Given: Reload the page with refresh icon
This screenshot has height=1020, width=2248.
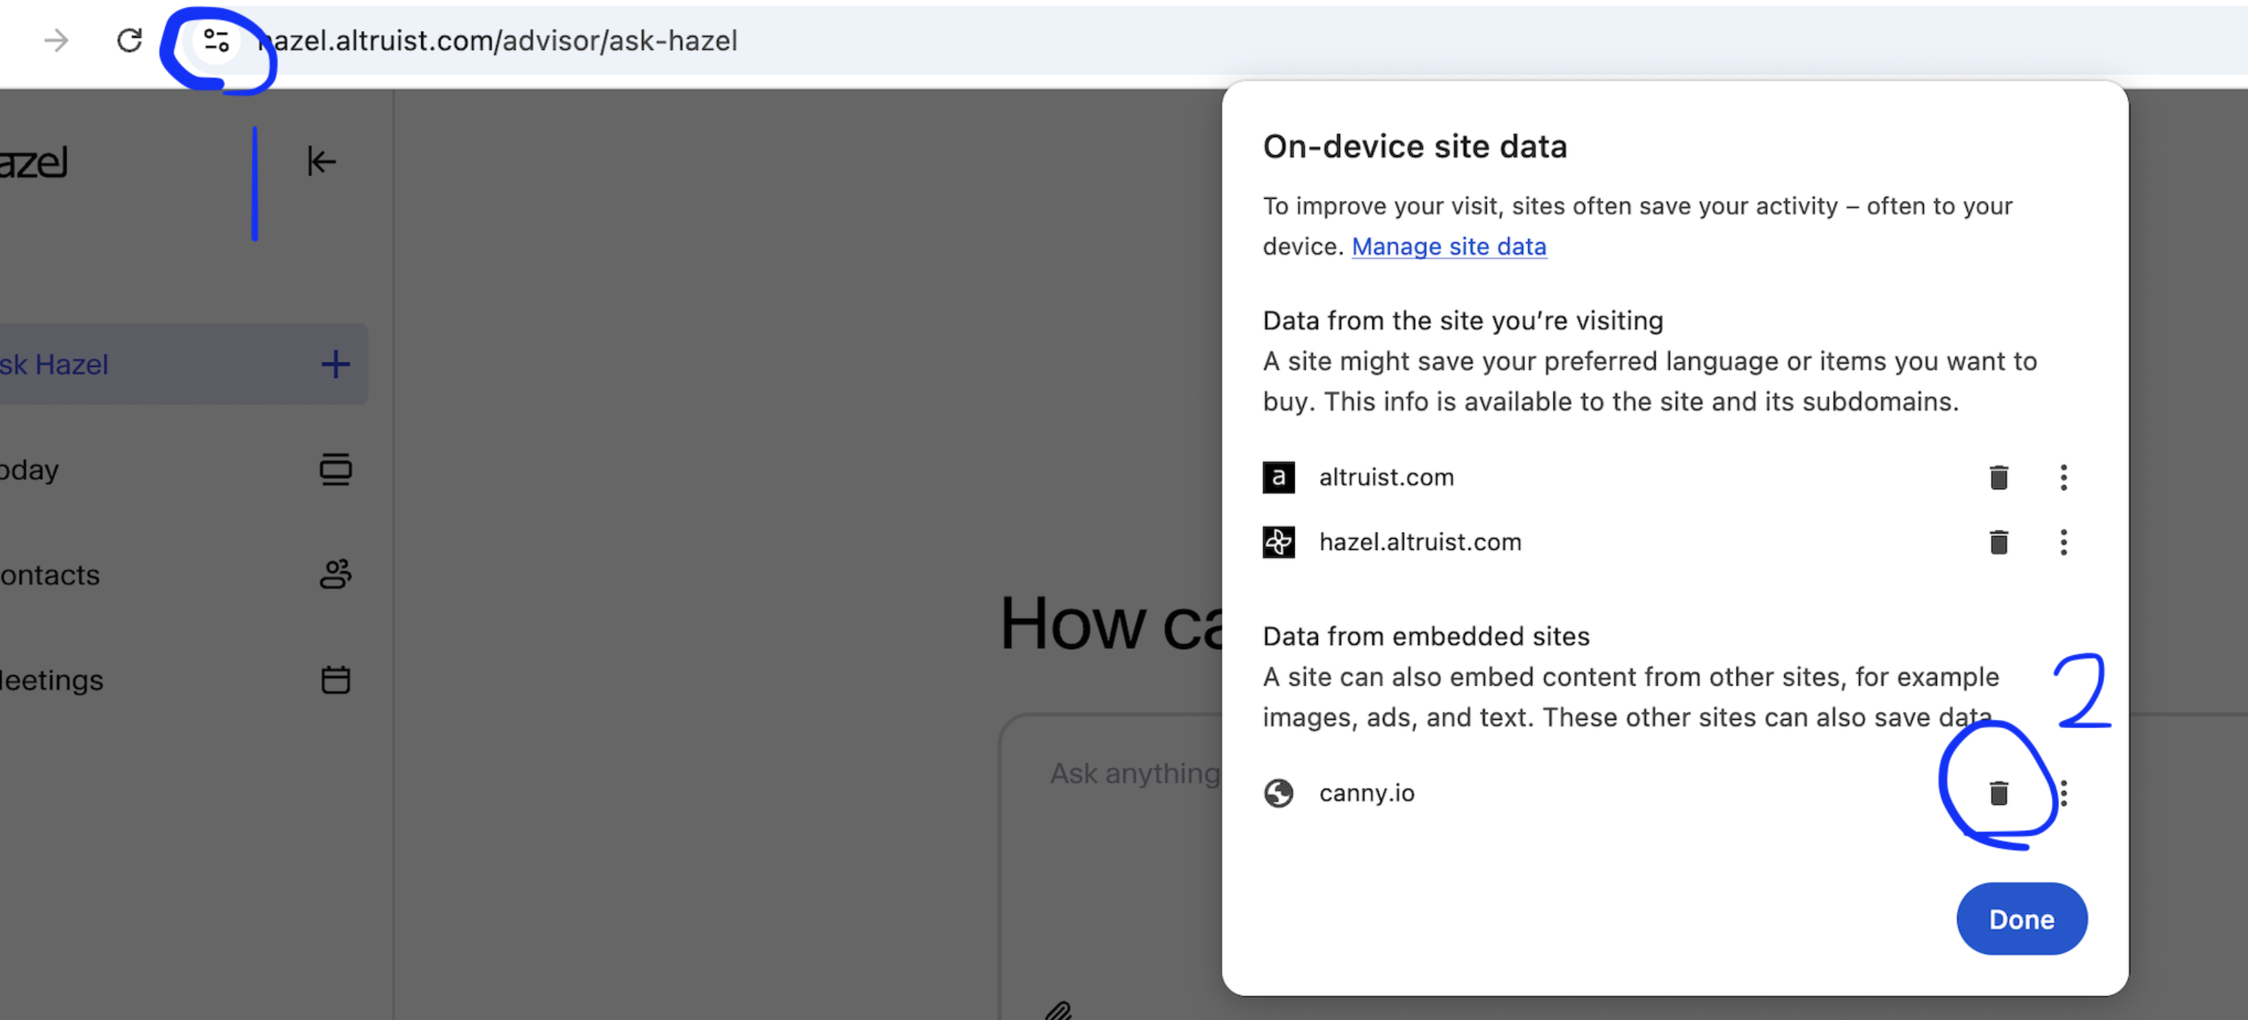Looking at the screenshot, I should 129,40.
